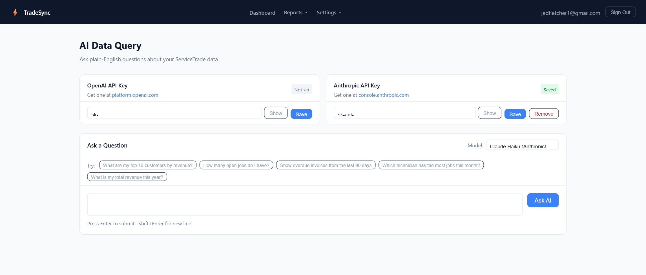Focus the Anthropic API key input field
This screenshot has width=646, height=275.
[x=404, y=113]
